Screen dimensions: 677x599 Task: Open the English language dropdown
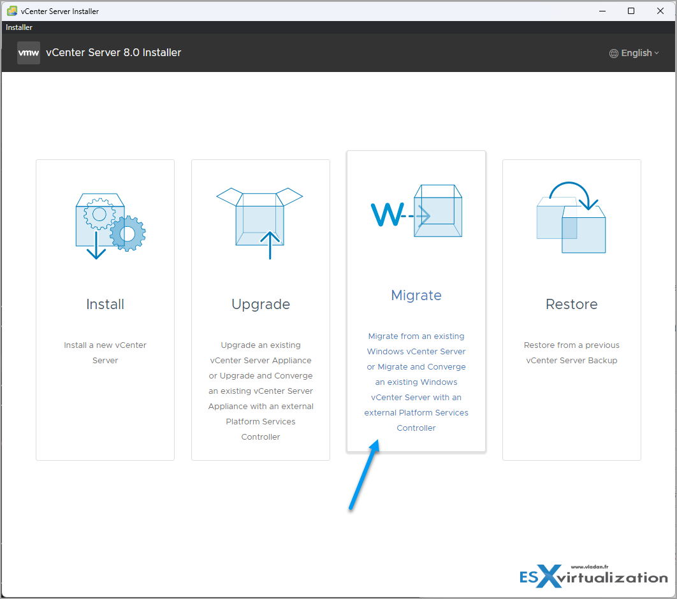(x=634, y=53)
